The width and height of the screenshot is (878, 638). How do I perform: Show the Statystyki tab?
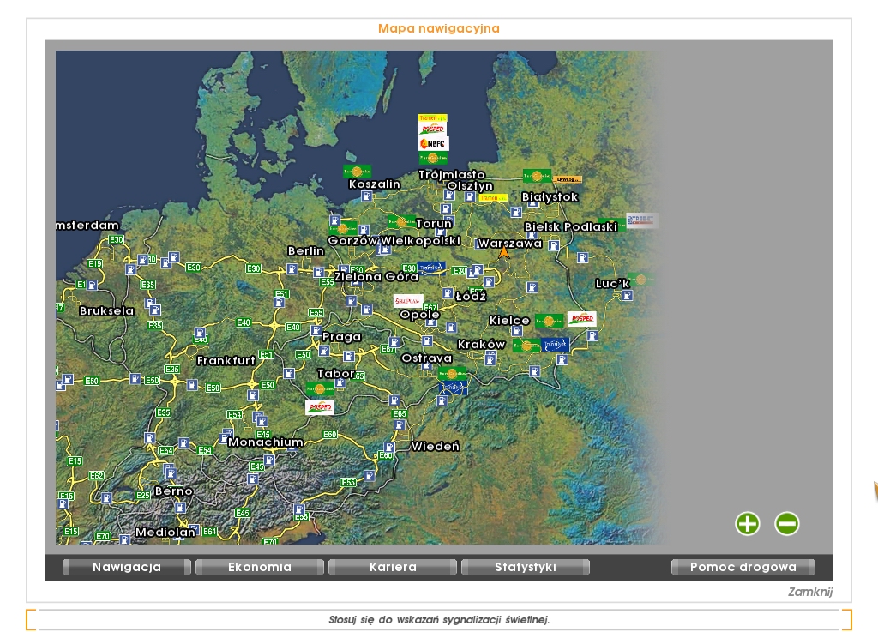coord(526,567)
